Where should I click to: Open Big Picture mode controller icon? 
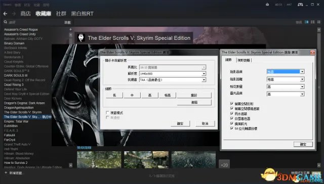click(x=300, y=5)
